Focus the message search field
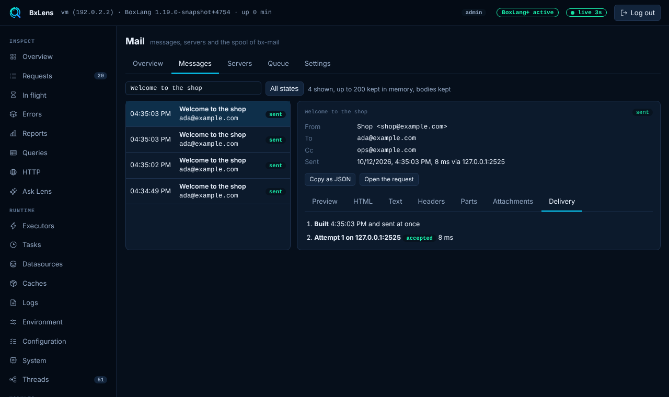Image resolution: width=669 pixels, height=397 pixels. (x=193, y=88)
